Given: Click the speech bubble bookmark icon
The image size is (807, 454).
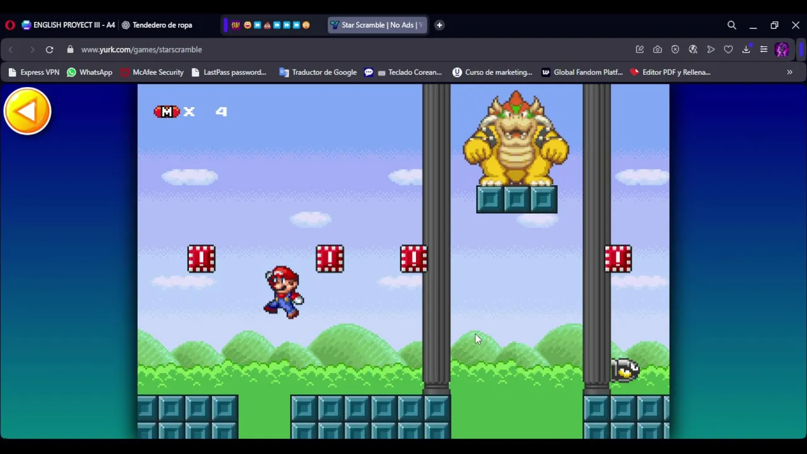Looking at the screenshot, I should pos(369,72).
